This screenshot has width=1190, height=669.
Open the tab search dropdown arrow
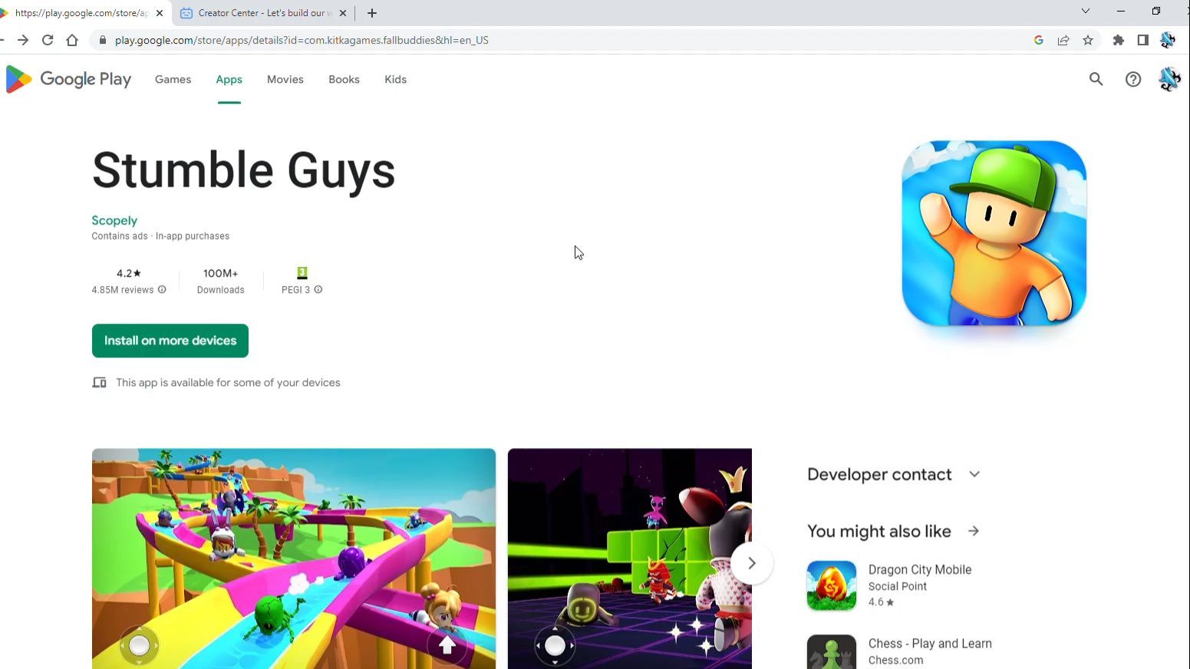[1085, 11]
